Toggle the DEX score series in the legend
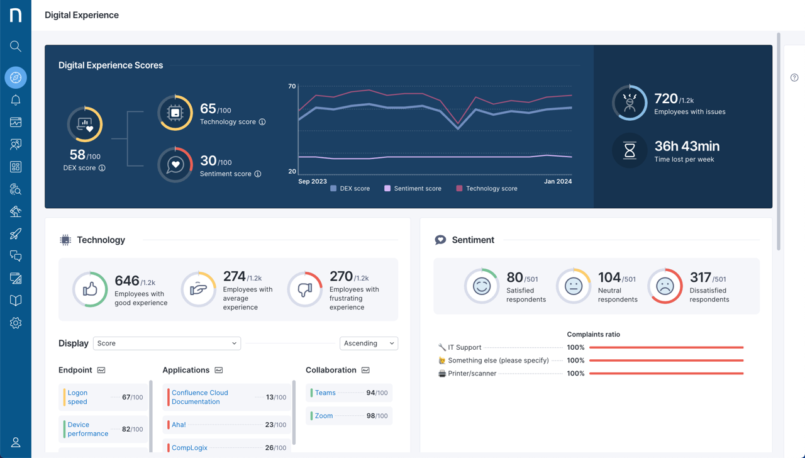This screenshot has width=805, height=458. [x=350, y=188]
